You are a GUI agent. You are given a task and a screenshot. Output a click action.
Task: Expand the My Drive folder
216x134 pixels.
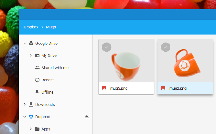coord(31,55)
